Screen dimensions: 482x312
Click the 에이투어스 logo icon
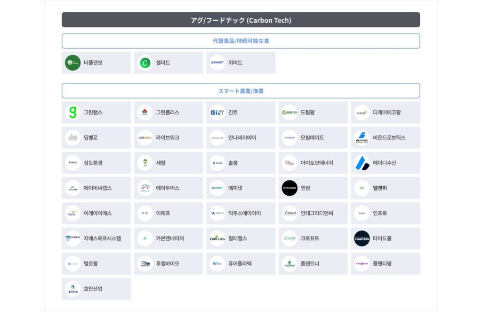pos(145,188)
